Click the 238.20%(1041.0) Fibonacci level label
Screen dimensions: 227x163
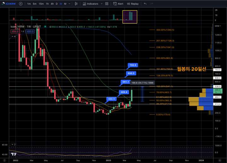[x=165, y=47]
